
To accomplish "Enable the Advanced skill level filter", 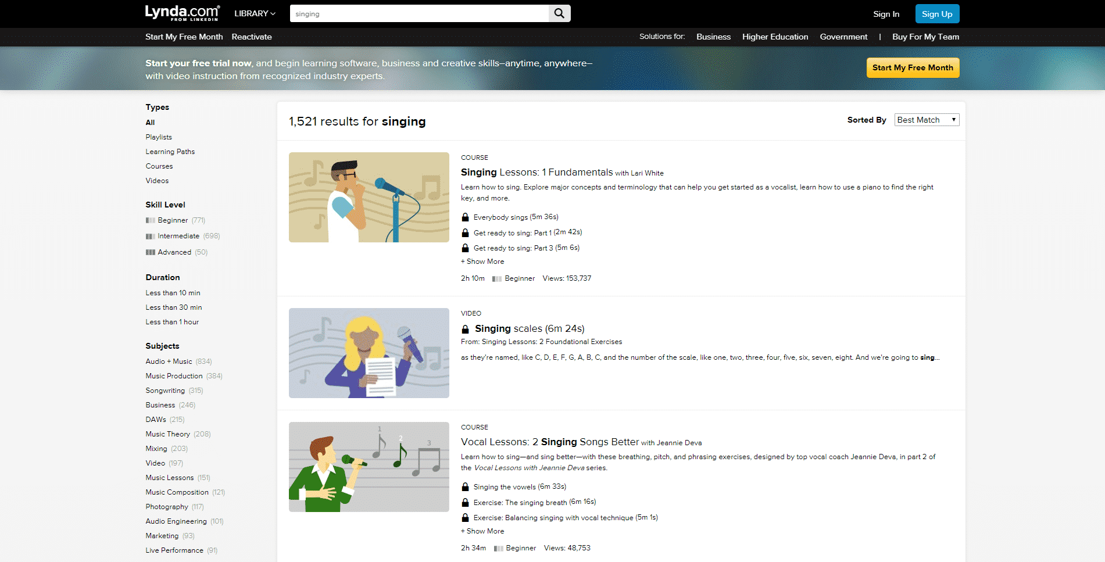I will [x=174, y=252].
